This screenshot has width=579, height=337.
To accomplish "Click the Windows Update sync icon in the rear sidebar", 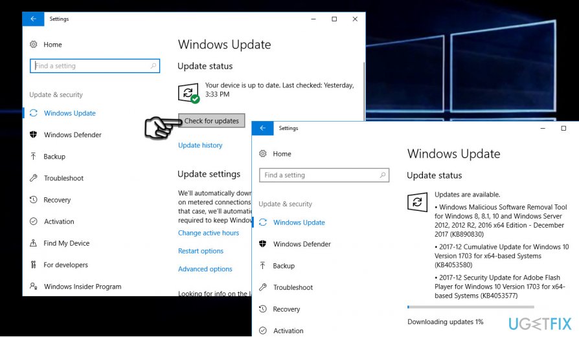I will point(34,113).
